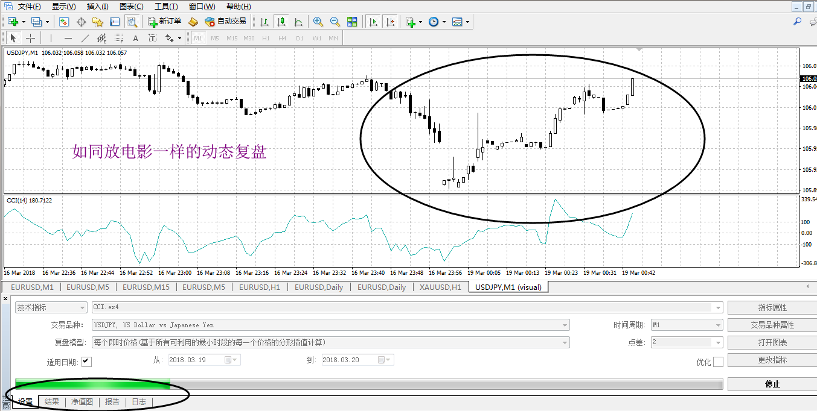Select the equidistant channel tool
Image resolution: width=817 pixels, height=411 pixels.
pos(101,39)
